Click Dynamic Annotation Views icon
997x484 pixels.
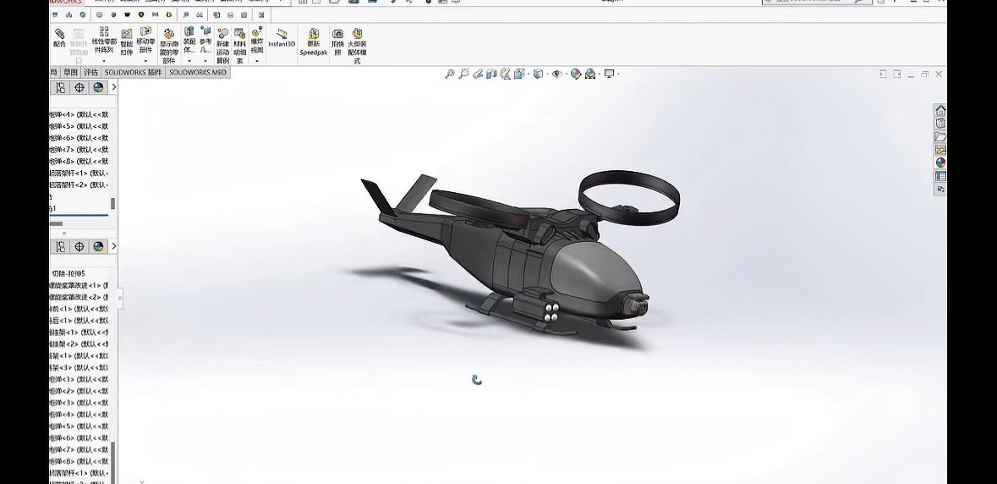click(x=506, y=74)
